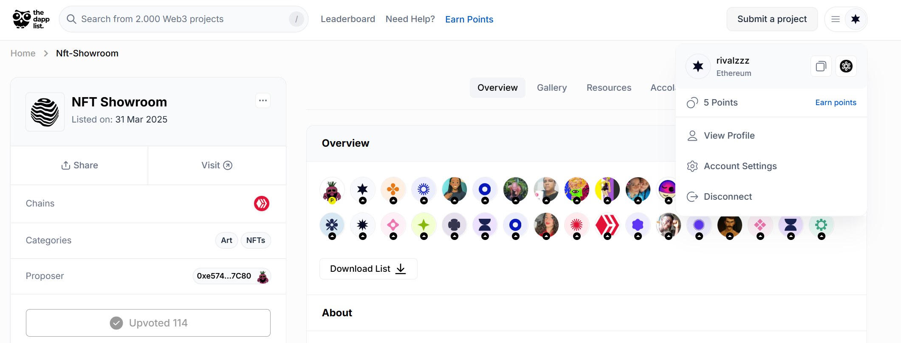Screen dimensions: 901x343
Task: Click the search magnifier icon
Action: point(71,19)
